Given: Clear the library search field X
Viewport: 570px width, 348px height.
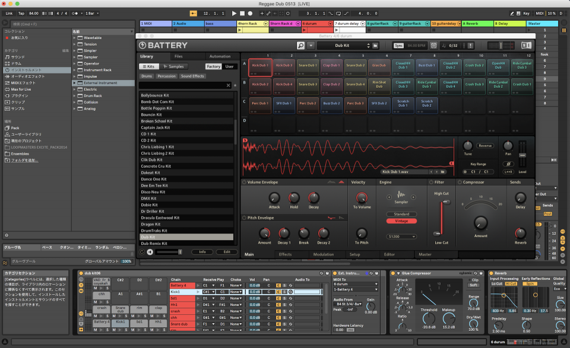Looking at the screenshot, I should click(228, 85).
